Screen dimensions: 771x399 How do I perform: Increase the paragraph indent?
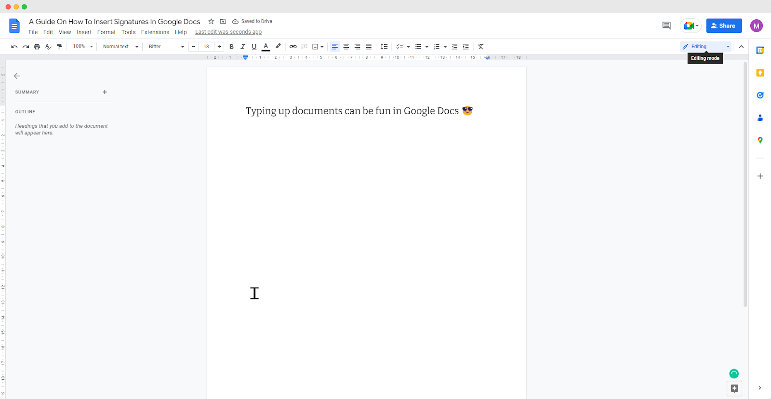pos(465,47)
